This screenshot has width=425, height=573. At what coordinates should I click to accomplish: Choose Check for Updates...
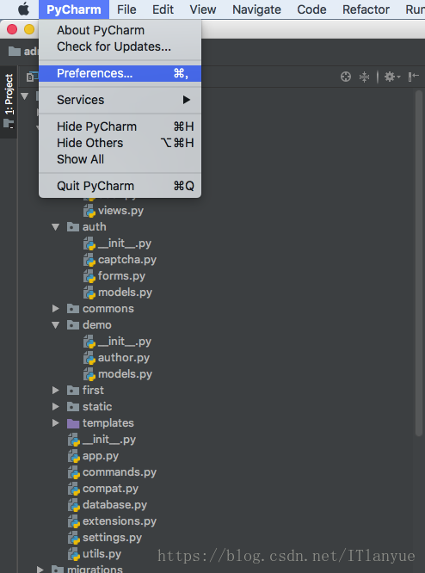click(x=120, y=46)
